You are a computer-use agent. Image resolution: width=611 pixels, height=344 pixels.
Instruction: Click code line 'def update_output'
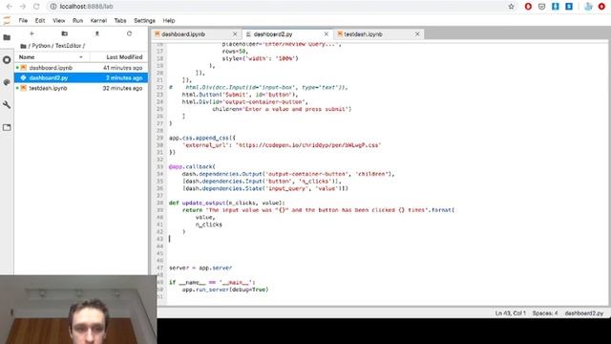[x=227, y=203]
